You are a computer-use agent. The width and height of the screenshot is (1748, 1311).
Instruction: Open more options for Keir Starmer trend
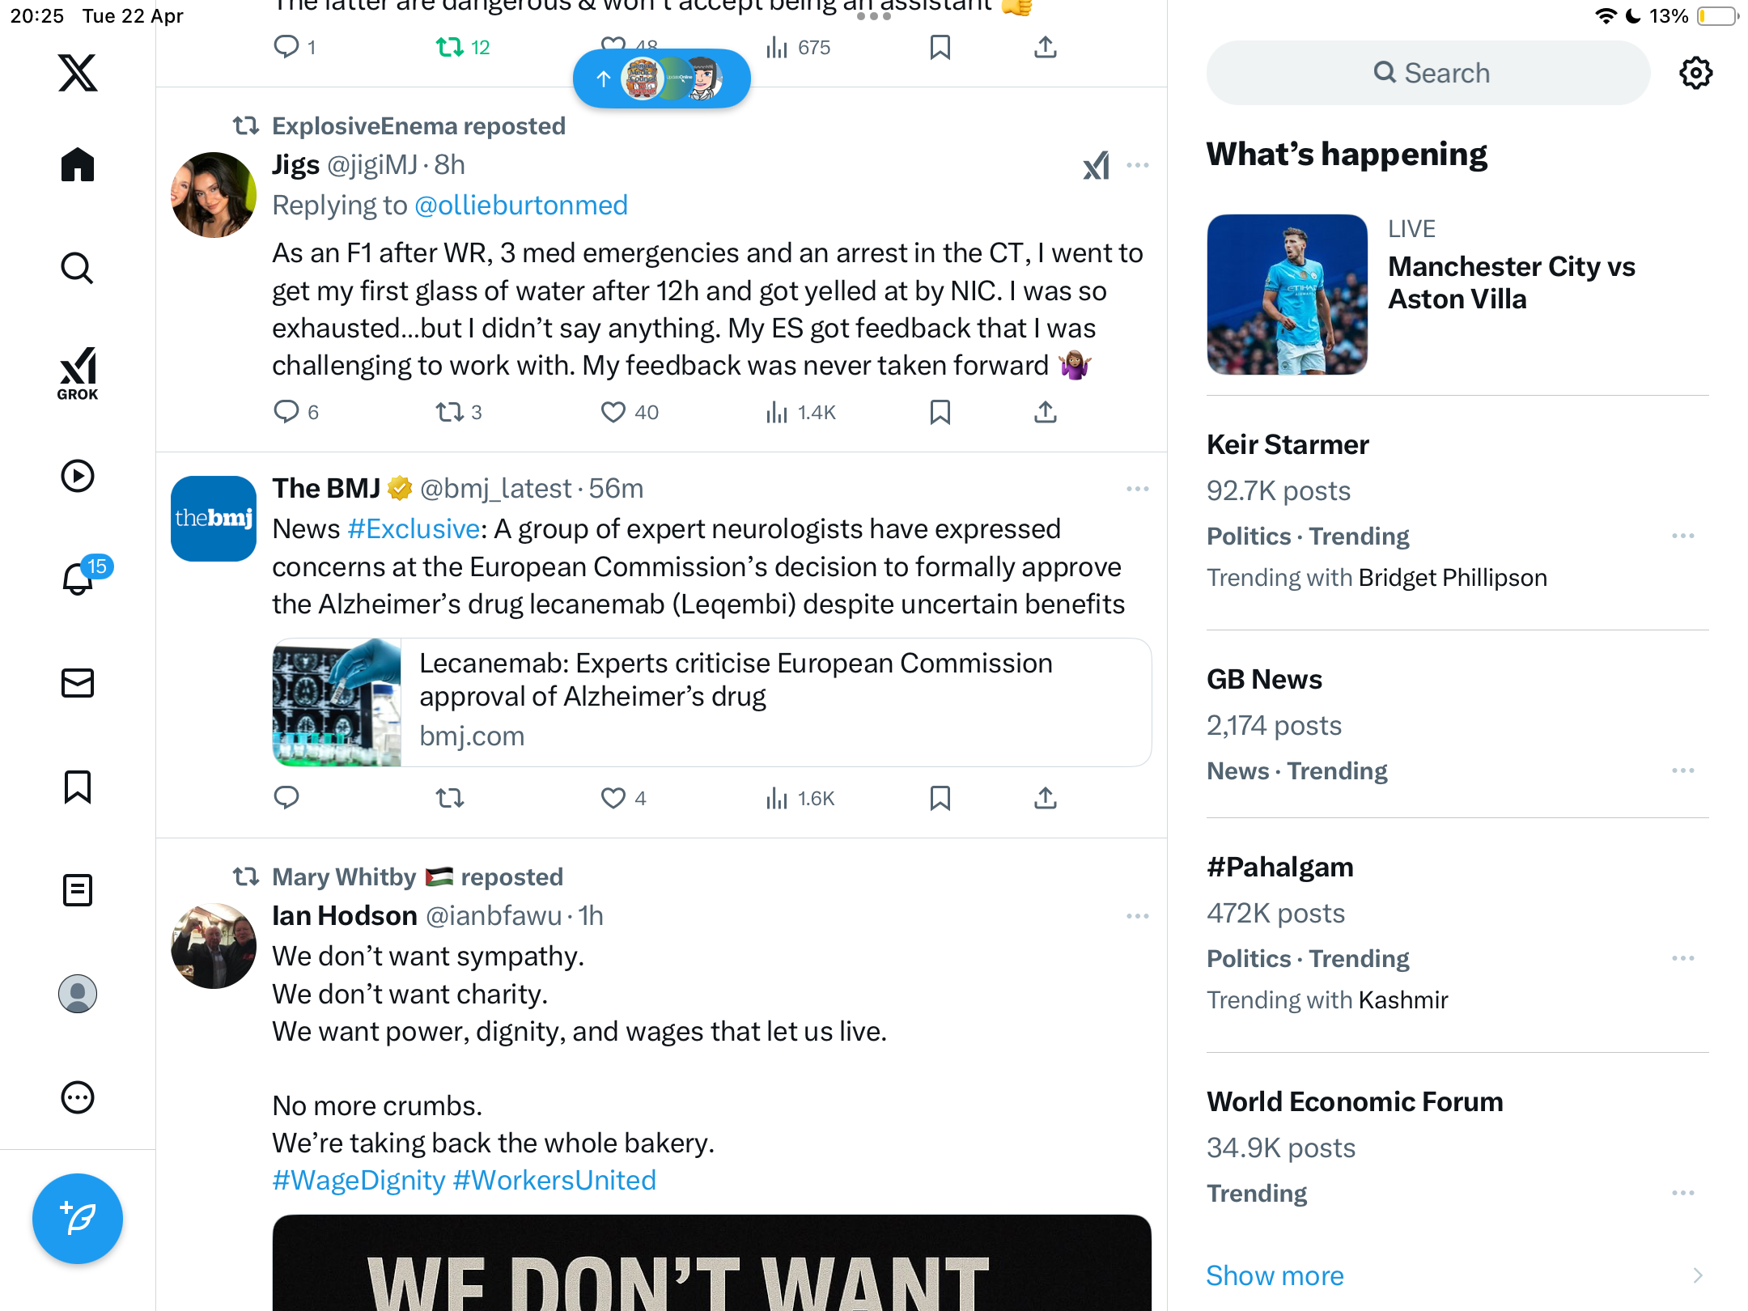[x=1682, y=536]
